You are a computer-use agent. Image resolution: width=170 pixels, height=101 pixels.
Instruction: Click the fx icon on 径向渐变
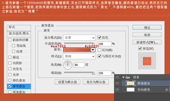(x=167, y=90)
